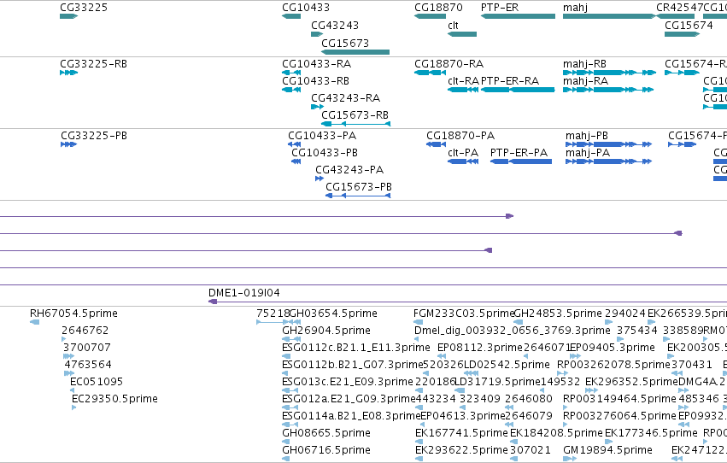Open EST GH08665.5prime

coord(326,433)
